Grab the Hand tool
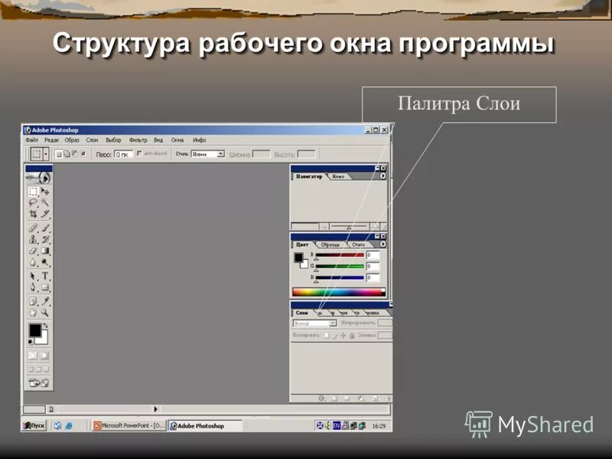The height and width of the screenshot is (459, 612). click(32, 314)
